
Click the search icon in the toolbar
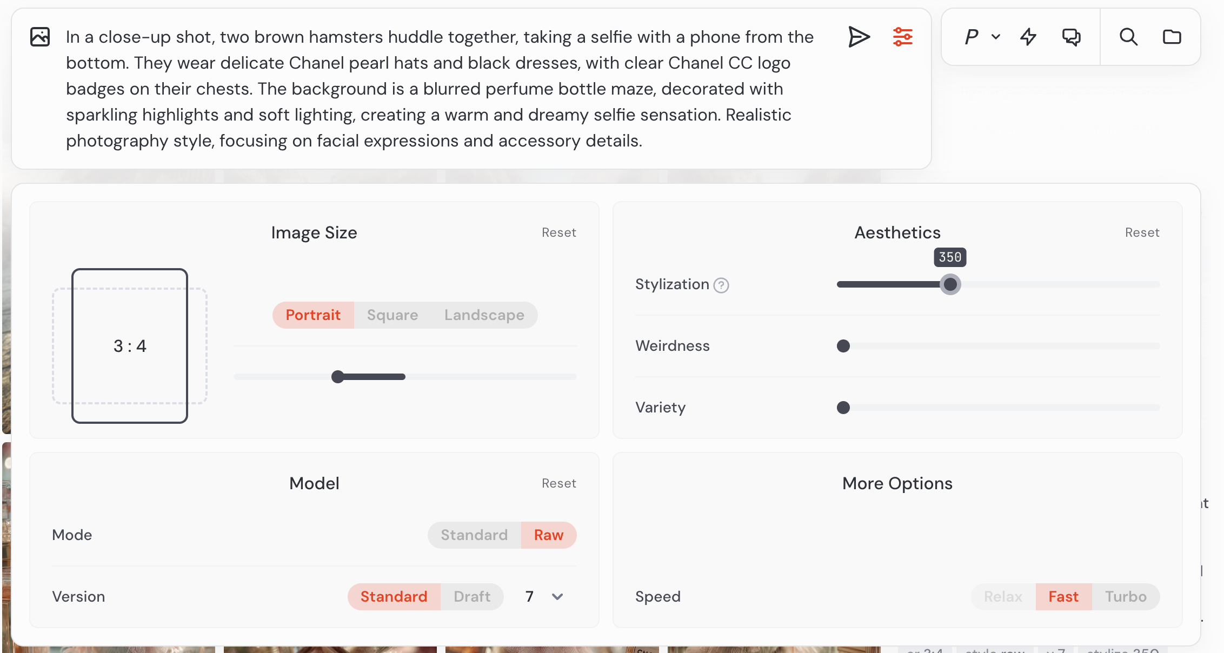[x=1128, y=37]
